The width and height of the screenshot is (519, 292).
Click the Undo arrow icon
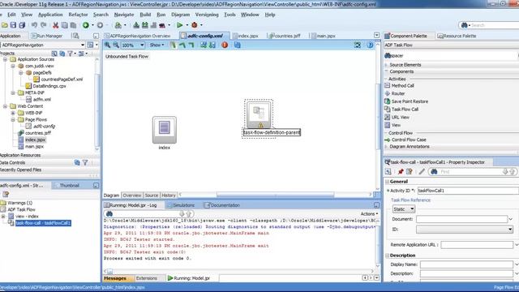coord(34,25)
